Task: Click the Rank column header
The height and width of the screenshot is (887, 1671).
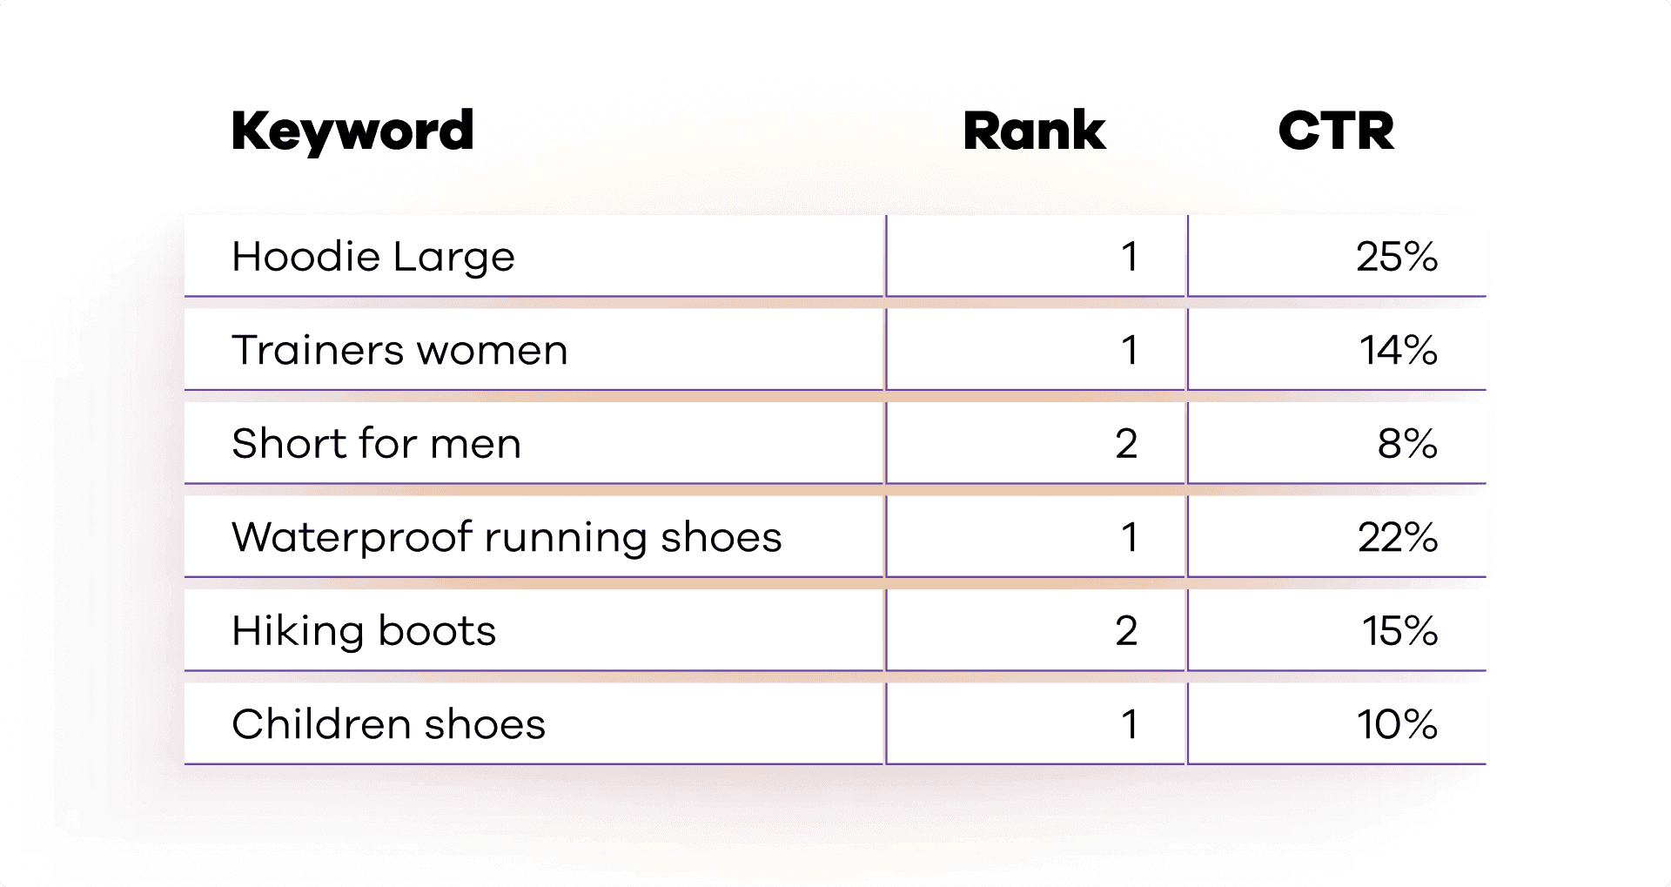Action: (1034, 131)
